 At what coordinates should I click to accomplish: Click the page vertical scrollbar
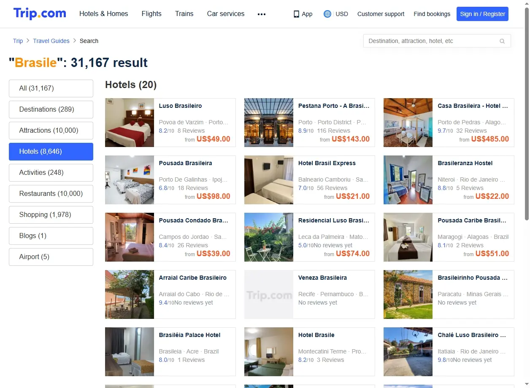click(527, 114)
